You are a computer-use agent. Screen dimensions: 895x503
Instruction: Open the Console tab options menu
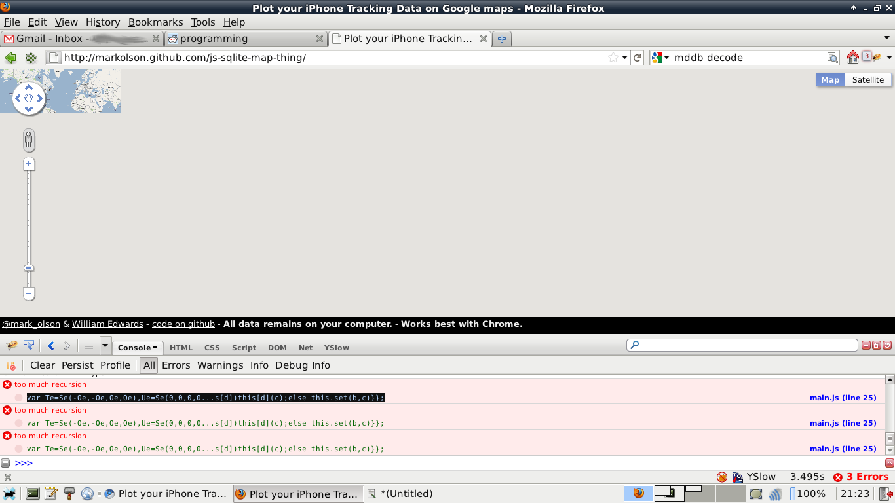pos(155,348)
